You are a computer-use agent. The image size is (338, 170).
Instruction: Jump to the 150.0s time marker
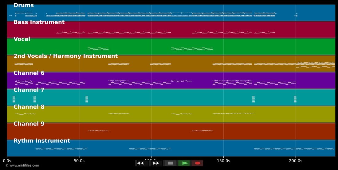coord(223,161)
